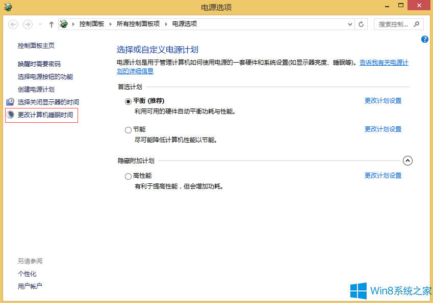The width and height of the screenshot is (433, 303).
Task: Click the title bar power options icon
Action: 8,7
